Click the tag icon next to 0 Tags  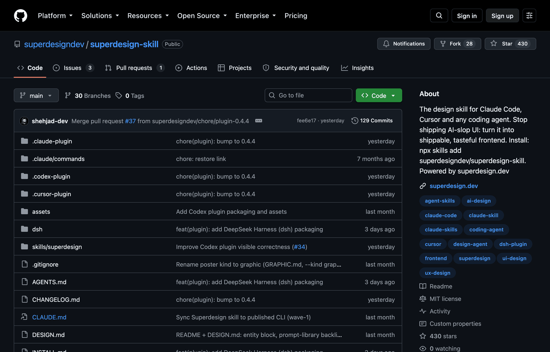[119, 95]
